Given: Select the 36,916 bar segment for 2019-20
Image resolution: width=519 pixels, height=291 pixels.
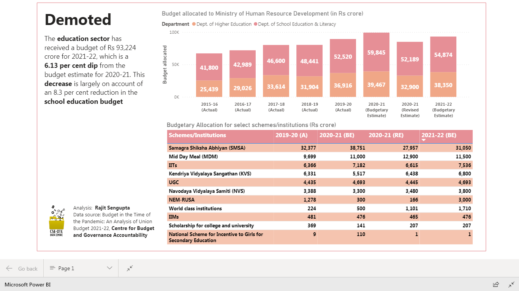Looking at the screenshot, I should click(x=343, y=85).
